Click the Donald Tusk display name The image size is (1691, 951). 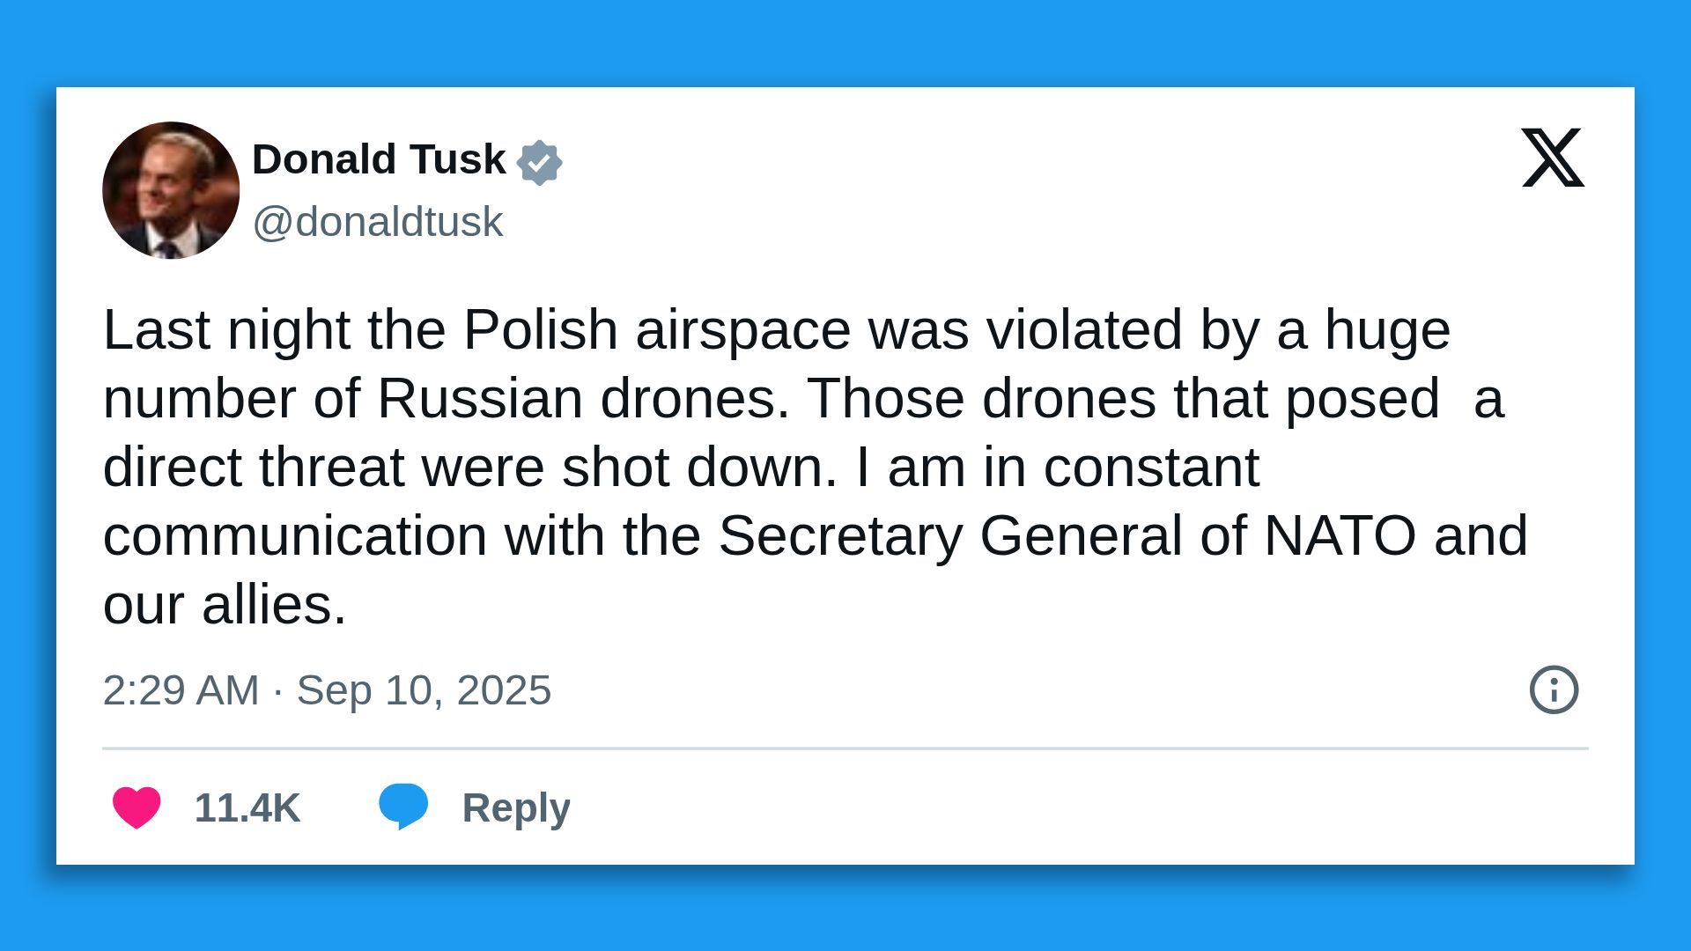pos(379,159)
